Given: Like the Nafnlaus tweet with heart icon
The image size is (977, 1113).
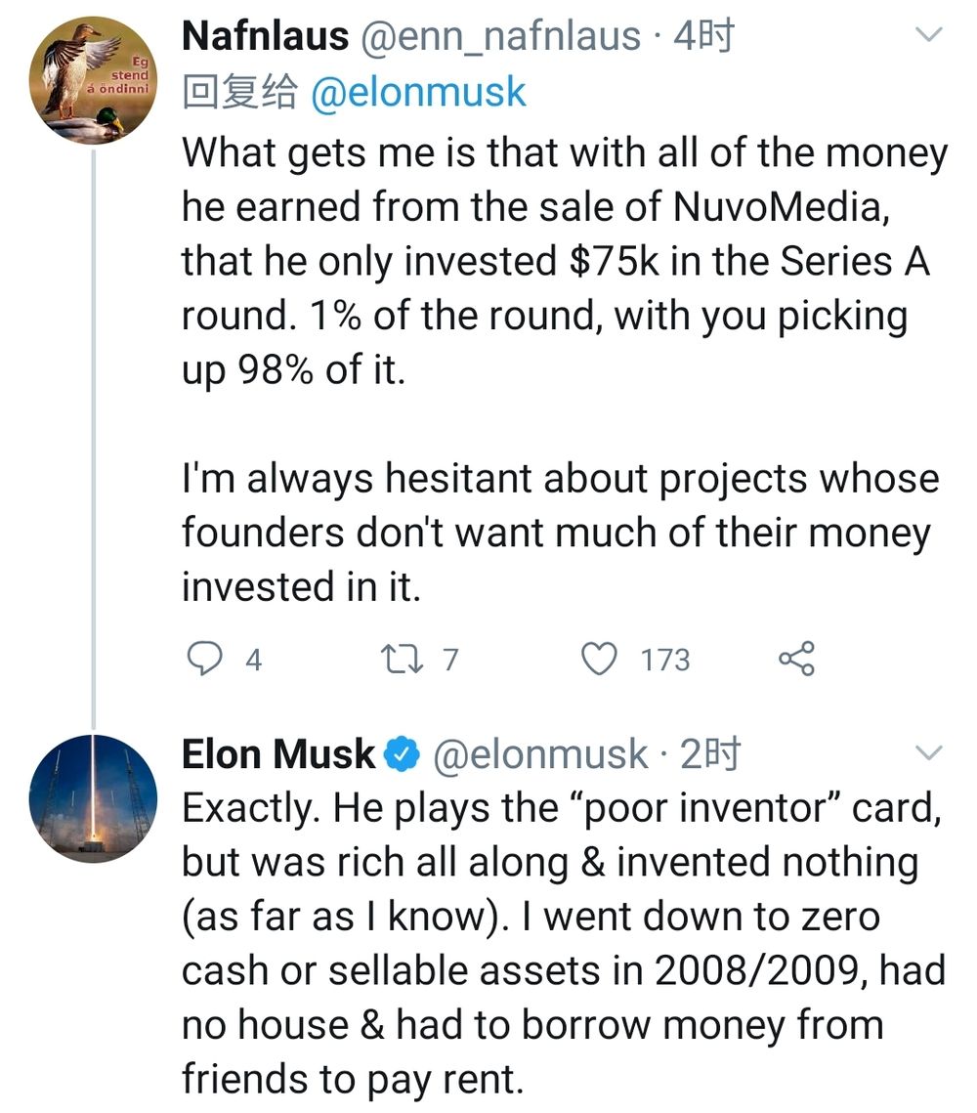Looking at the screenshot, I should (600, 659).
